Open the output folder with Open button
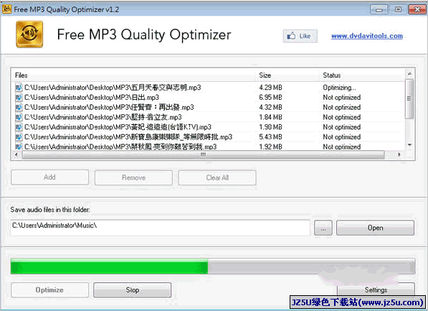 coord(375,228)
